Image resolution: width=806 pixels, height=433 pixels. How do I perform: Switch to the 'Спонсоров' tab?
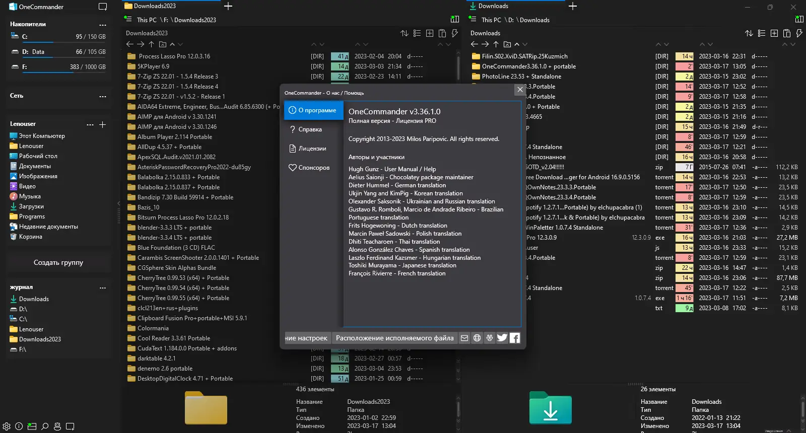tap(313, 168)
